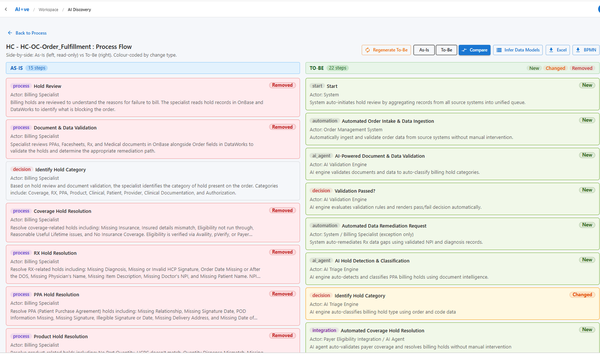Select Coverage Hold Resolution step title
Image resolution: width=600 pixels, height=354 pixels.
point(62,211)
